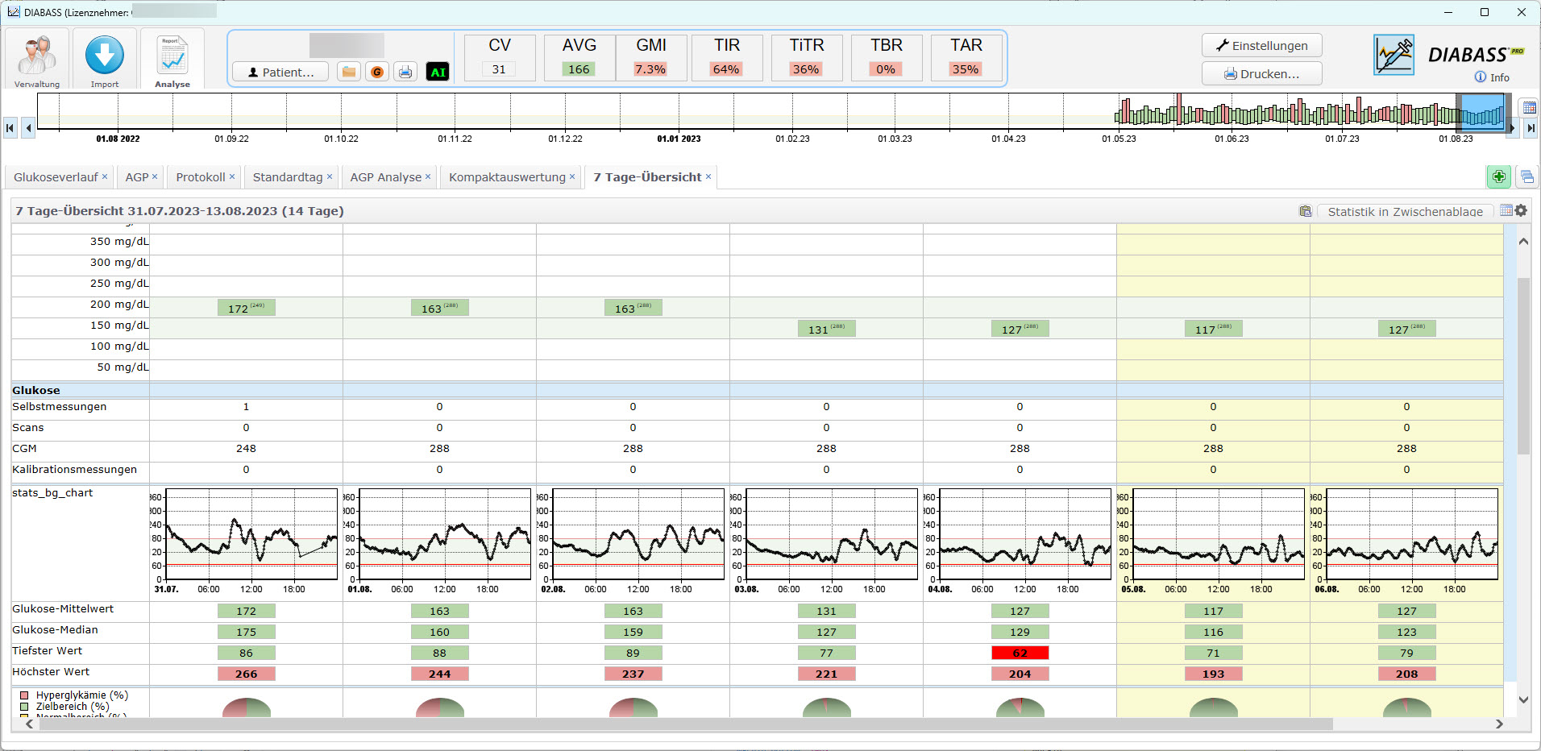Click the small printer icon beside AI
The height and width of the screenshot is (751, 1541).
pos(405,72)
